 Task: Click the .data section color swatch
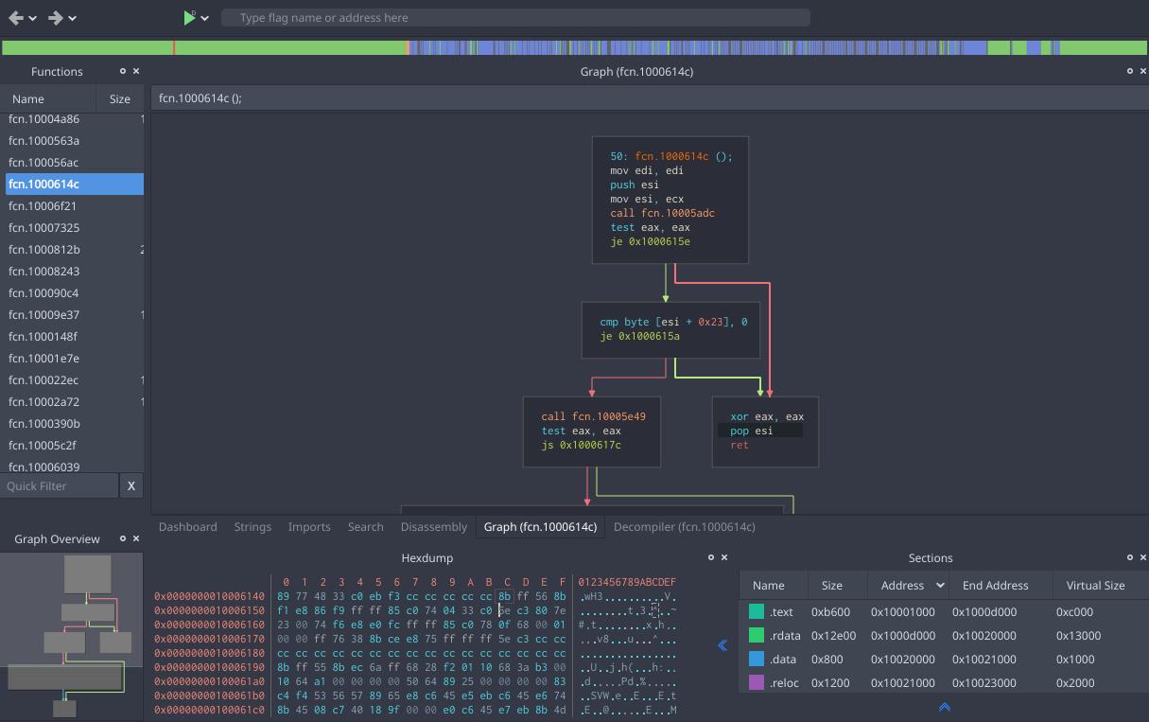(x=757, y=660)
